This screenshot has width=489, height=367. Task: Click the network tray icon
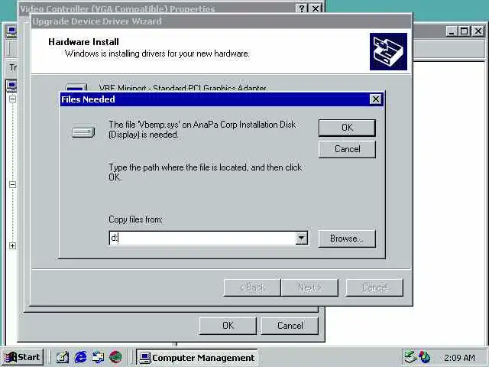(x=410, y=357)
